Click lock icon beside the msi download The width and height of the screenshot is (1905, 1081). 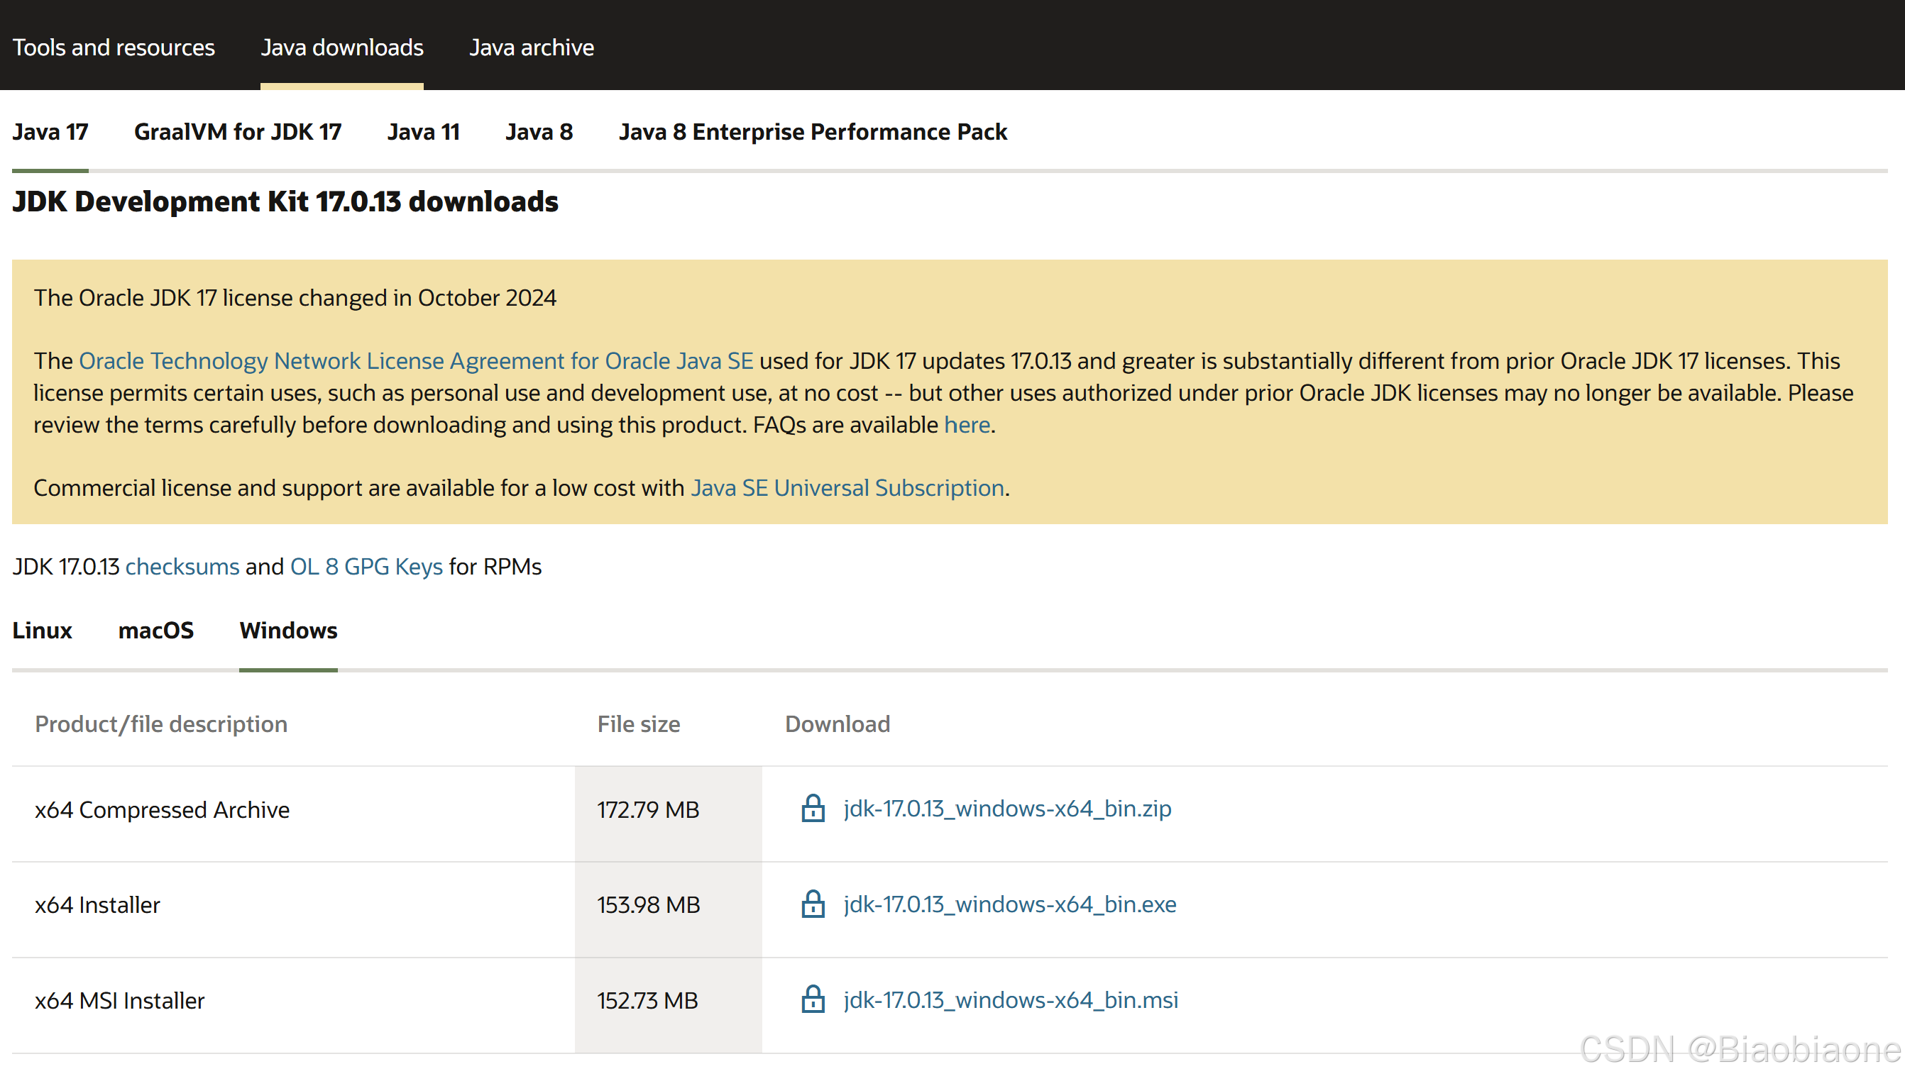pos(813,999)
